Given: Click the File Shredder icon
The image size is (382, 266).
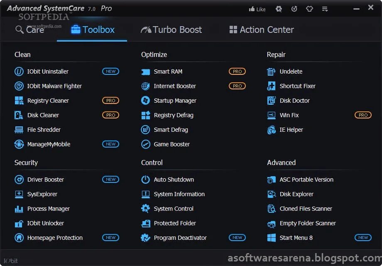Looking at the screenshot, I should click(19, 130).
